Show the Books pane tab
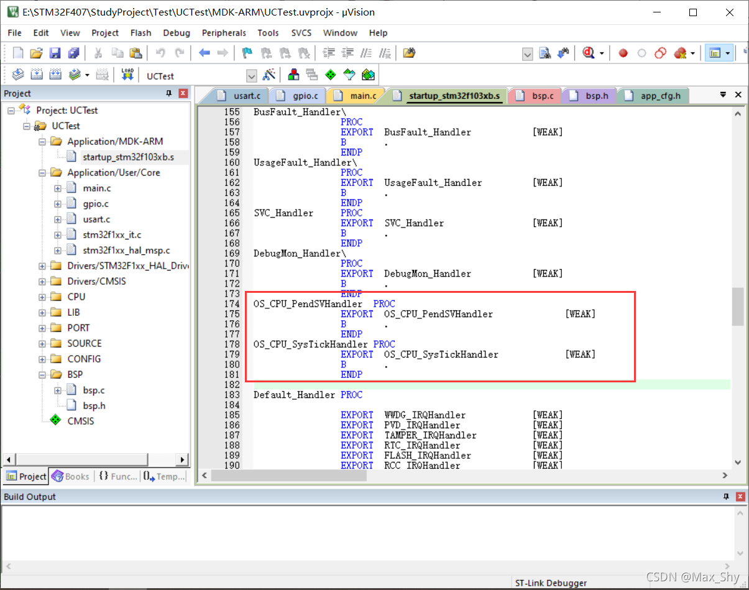This screenshot has height=590, width=749. pos(71,476)
